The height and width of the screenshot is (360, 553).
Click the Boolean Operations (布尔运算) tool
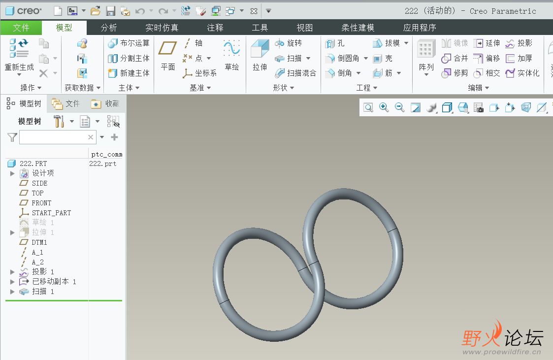tap(129, 43)
